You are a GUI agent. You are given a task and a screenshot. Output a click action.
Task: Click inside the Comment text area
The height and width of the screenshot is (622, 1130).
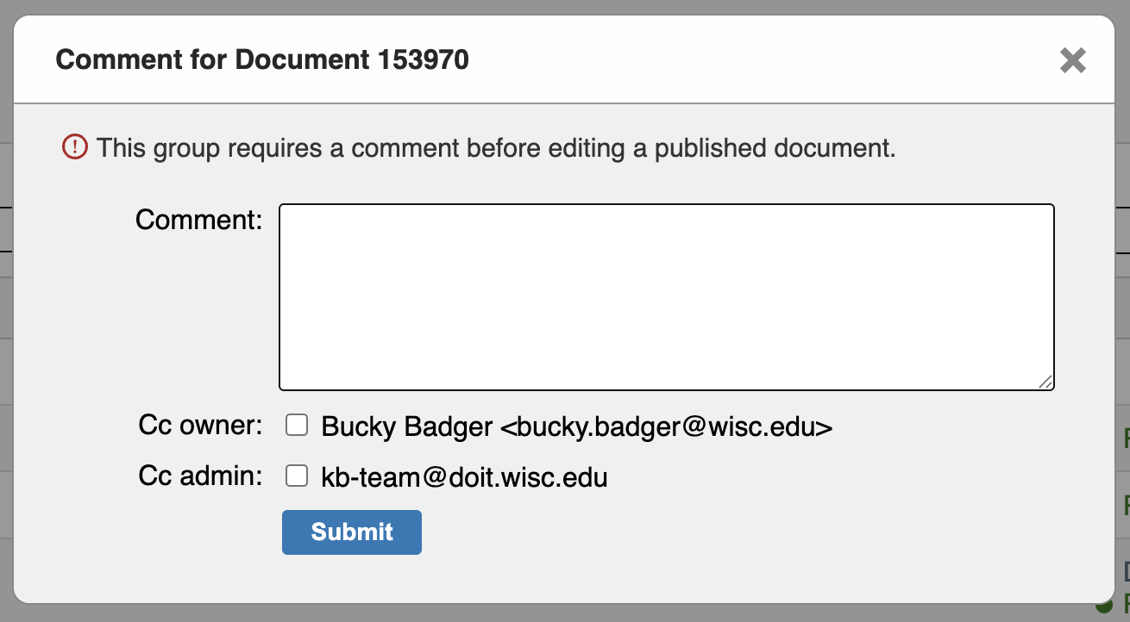point(667,297)
